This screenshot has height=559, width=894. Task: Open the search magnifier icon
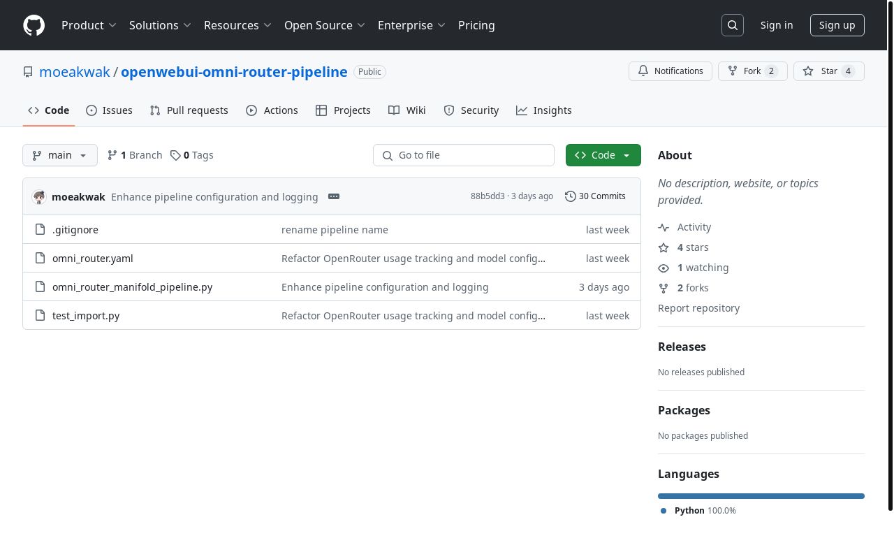[733, 25]
